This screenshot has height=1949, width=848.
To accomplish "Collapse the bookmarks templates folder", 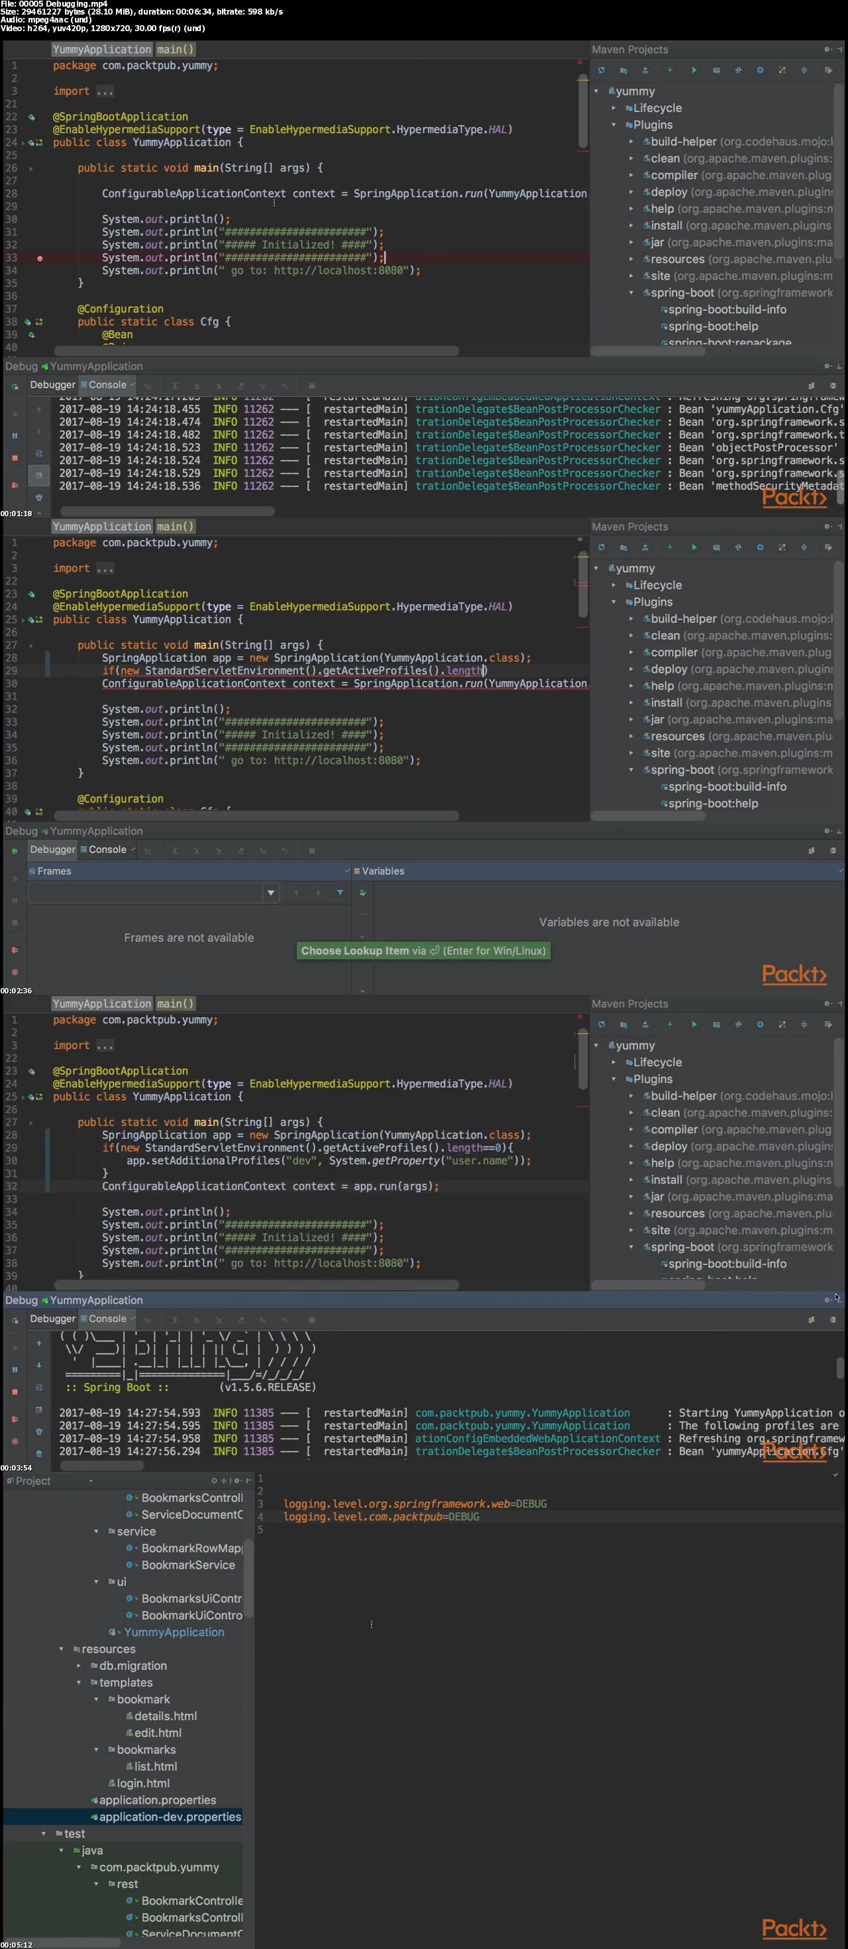I will (96, 1750).
